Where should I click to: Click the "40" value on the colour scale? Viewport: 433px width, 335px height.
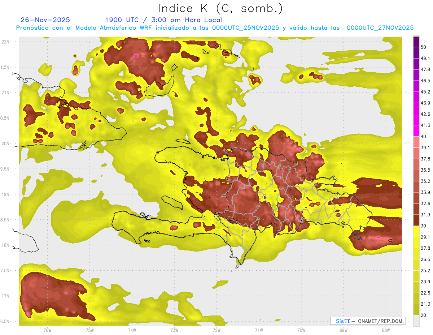[x=424, y=137]
